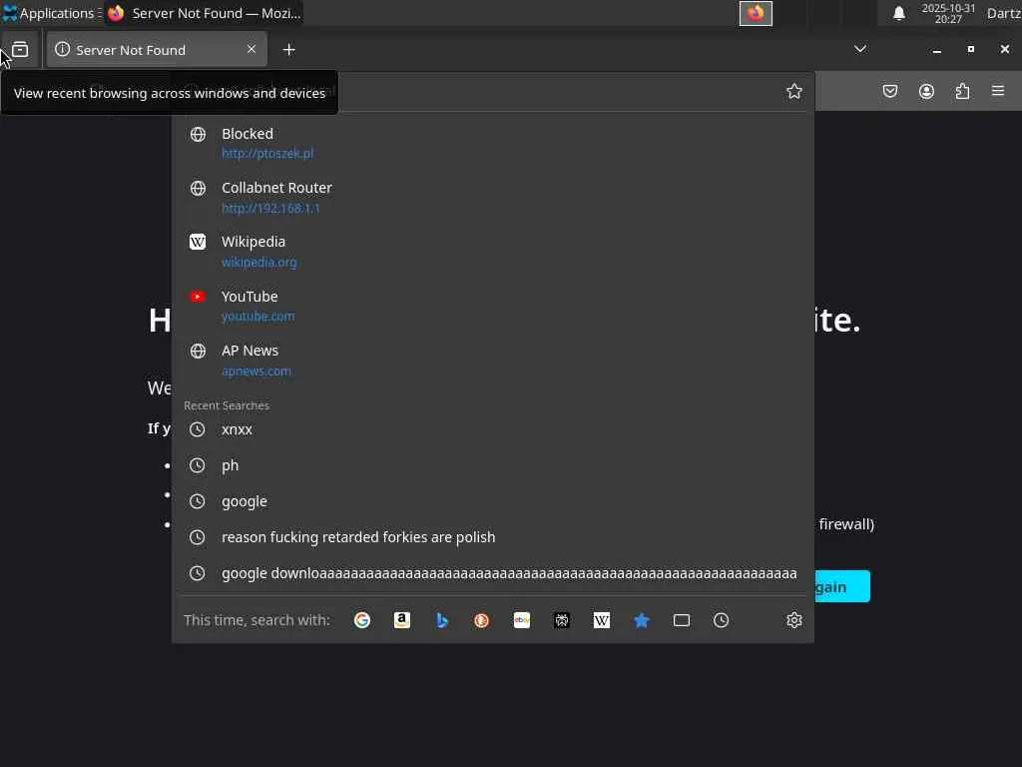Click the date and time clock
The height and width of the screenshot is (767, 1022).
coord(948,13)
